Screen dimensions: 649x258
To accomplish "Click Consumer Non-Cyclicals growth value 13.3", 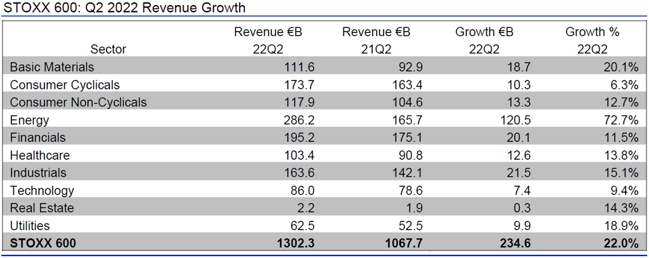I will (518, 102).
